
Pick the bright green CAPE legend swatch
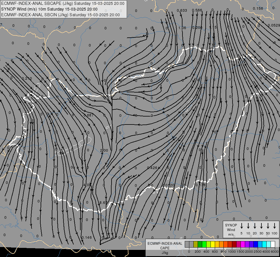coord(204,244)
